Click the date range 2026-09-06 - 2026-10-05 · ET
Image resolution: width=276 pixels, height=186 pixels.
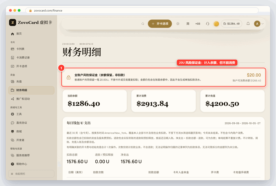[x=243, y=123]
